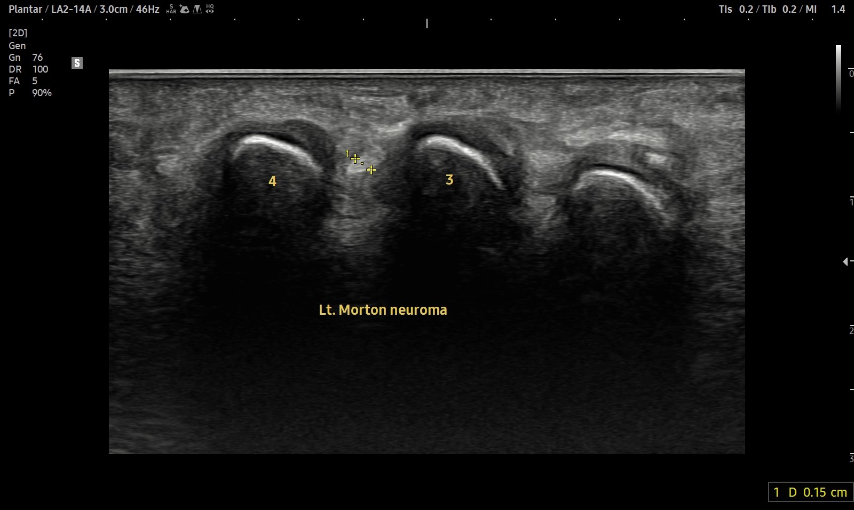Screen dimensions: 854x510
Task: Click the frame average value 5
Action: coord(35,81)
